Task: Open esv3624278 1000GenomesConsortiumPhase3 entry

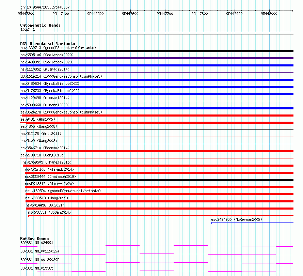Action: tap(61, 112)
